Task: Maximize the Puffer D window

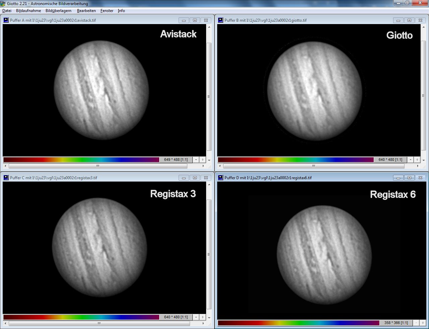Action: pos(409,178)
